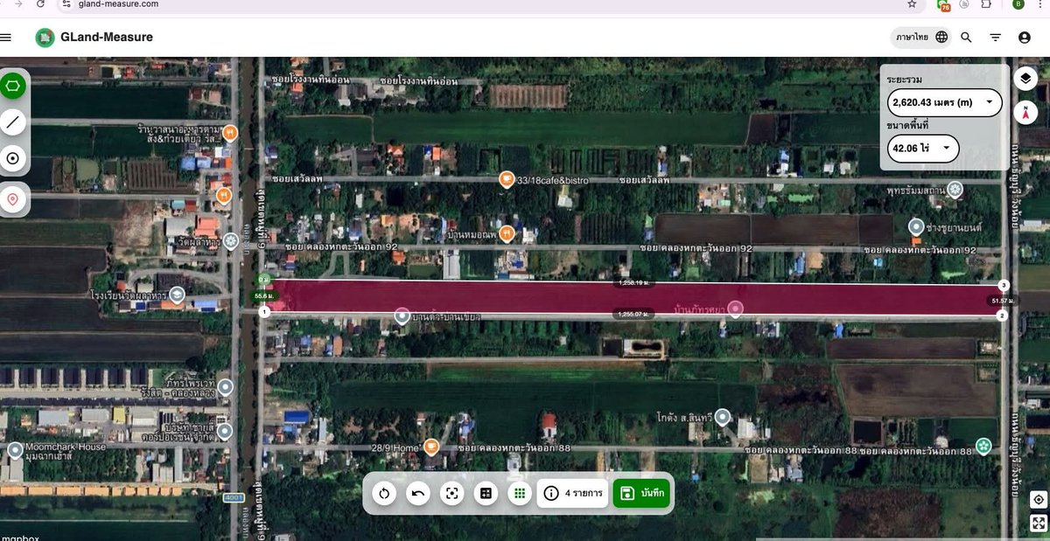Click the 51.57 ม. edge label

click(x=1003, y=301)
